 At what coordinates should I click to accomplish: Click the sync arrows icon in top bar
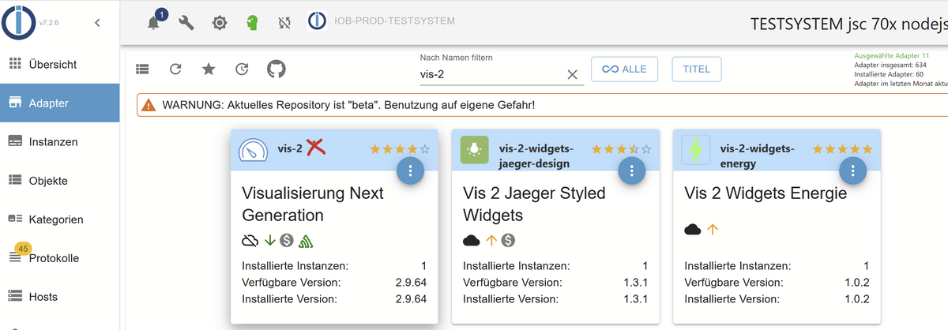tap(284, 23)
